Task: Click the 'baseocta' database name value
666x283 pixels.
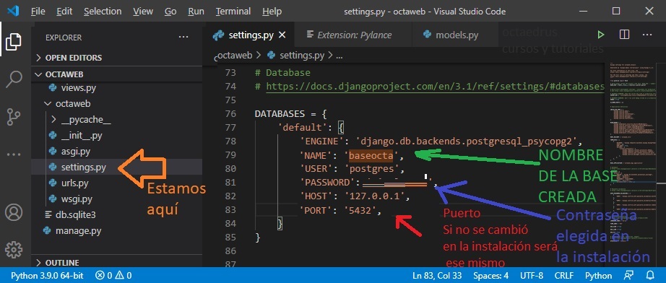Action: pos(371,155)
